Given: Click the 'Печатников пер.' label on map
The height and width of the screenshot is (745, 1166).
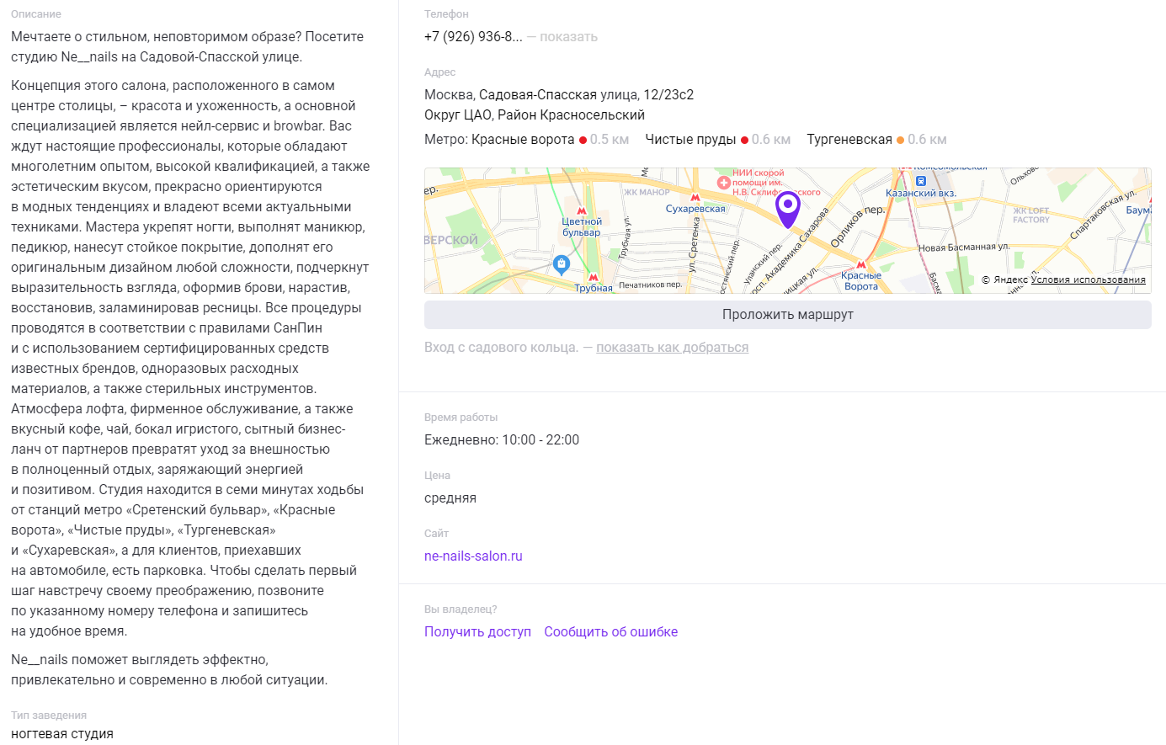Looking at the screenshot, I should (x=650, y=285).
